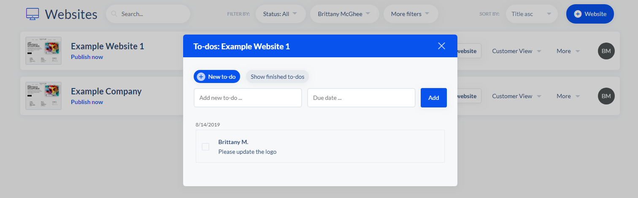
Task: Focus the Due date input field
Action: point(361,98)
